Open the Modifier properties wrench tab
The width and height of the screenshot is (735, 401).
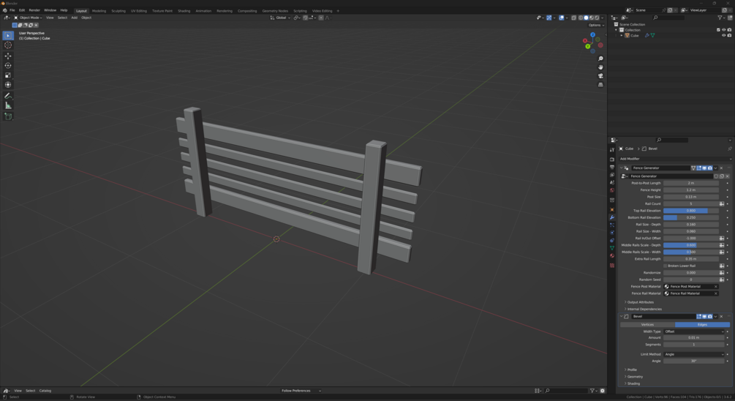(x=612, y=217)
